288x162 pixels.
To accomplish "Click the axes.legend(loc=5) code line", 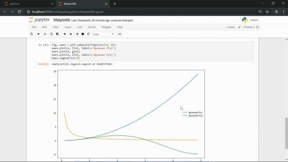I will click(x=66, y=58).
